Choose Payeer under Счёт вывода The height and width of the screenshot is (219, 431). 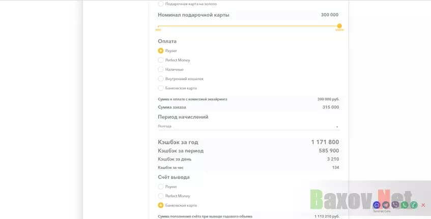(x=160, y=186)
